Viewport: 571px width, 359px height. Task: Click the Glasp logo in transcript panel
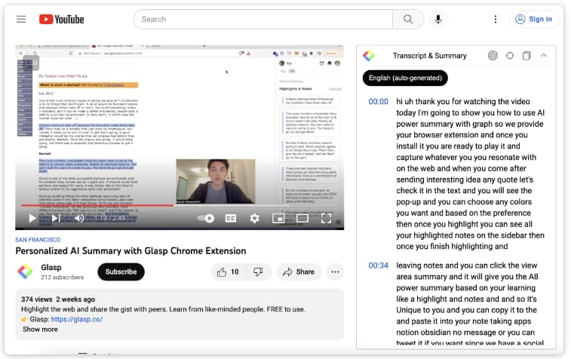369,56
